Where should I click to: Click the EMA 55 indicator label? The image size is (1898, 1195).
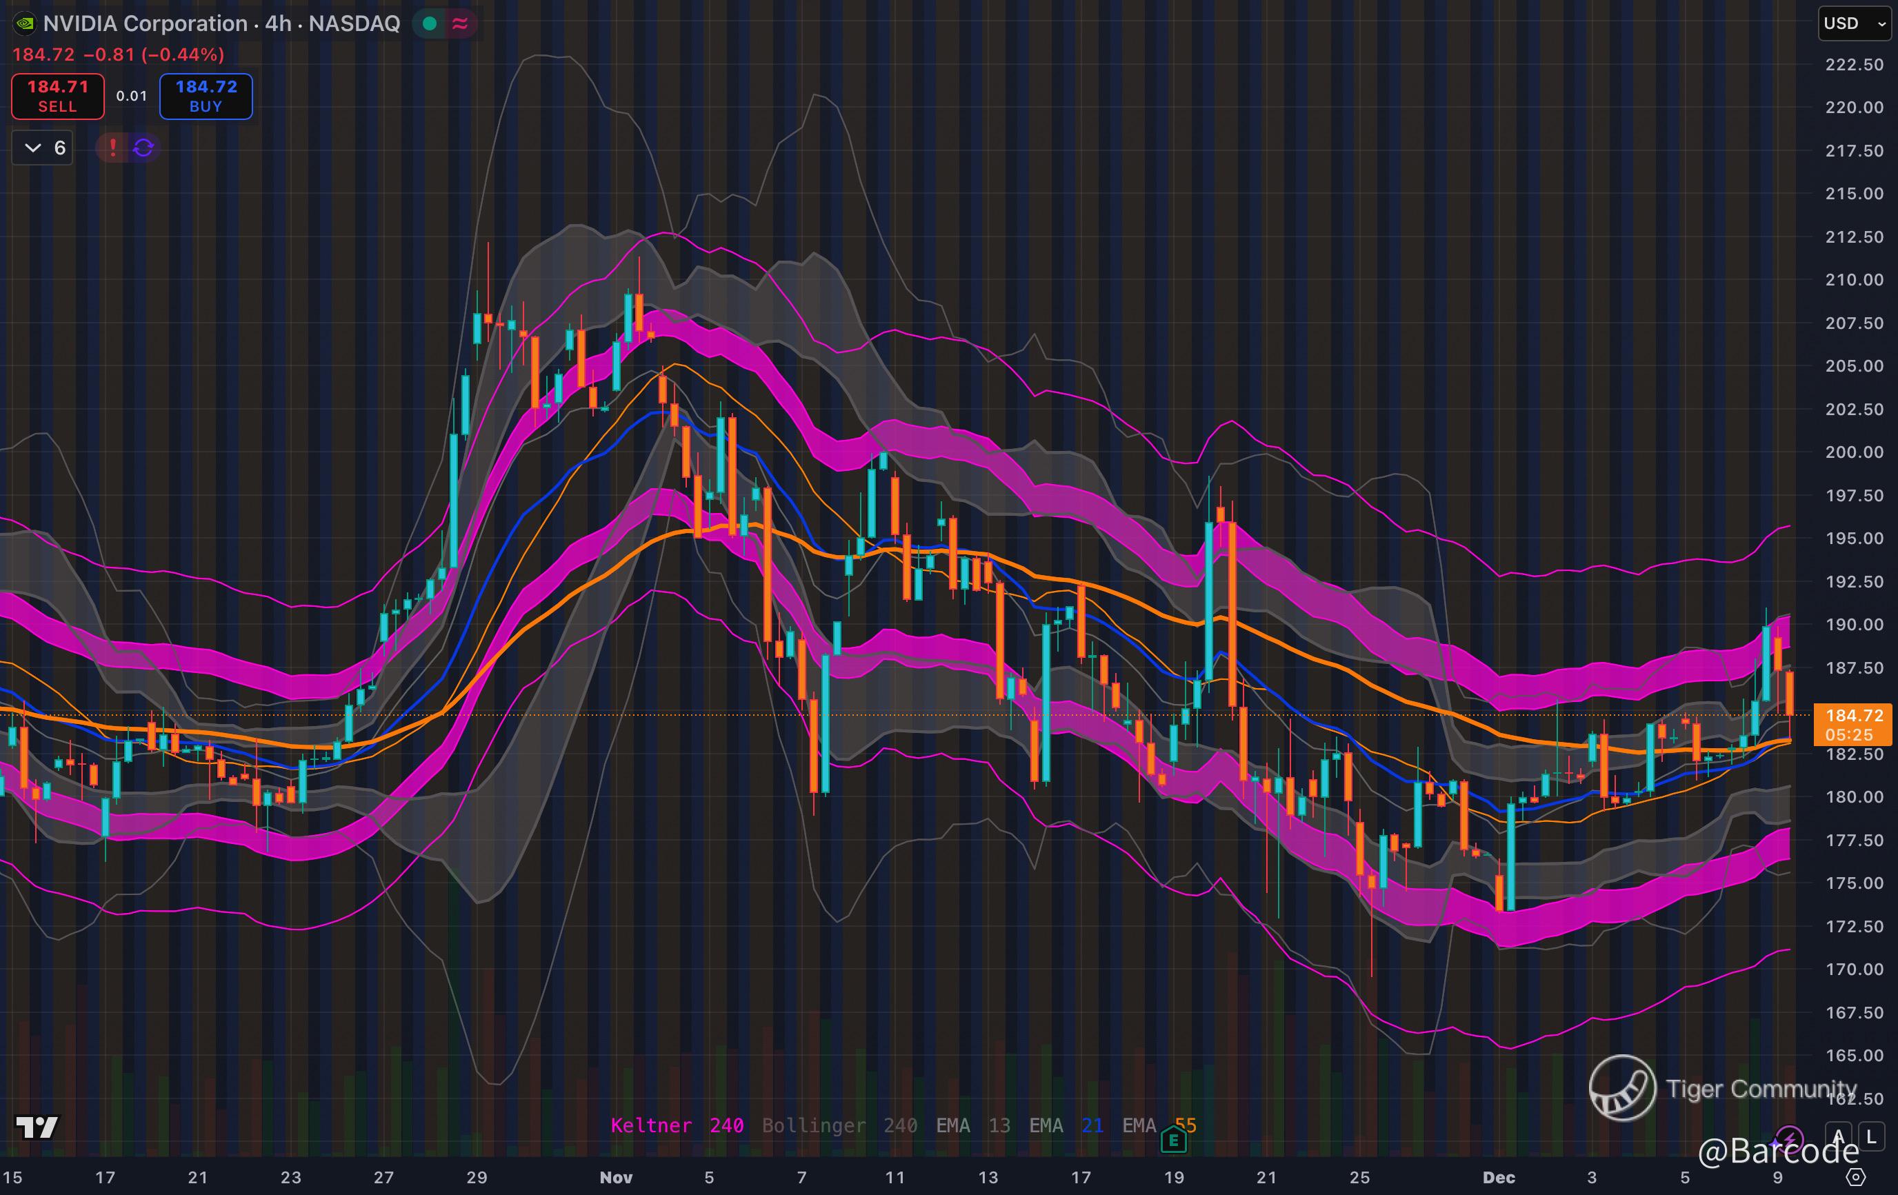(x=1159, y=1125)
